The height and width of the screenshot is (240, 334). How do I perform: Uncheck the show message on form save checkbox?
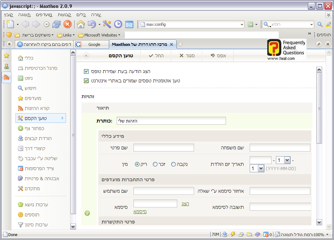click(x=86, y=71)
